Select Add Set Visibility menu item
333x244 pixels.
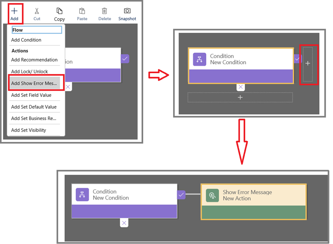pos(29,130)
